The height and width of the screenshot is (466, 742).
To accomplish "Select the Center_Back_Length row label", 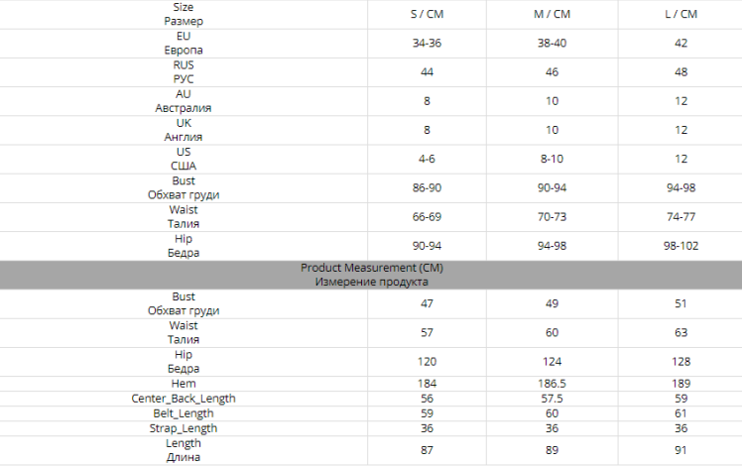I will point(183,399).
